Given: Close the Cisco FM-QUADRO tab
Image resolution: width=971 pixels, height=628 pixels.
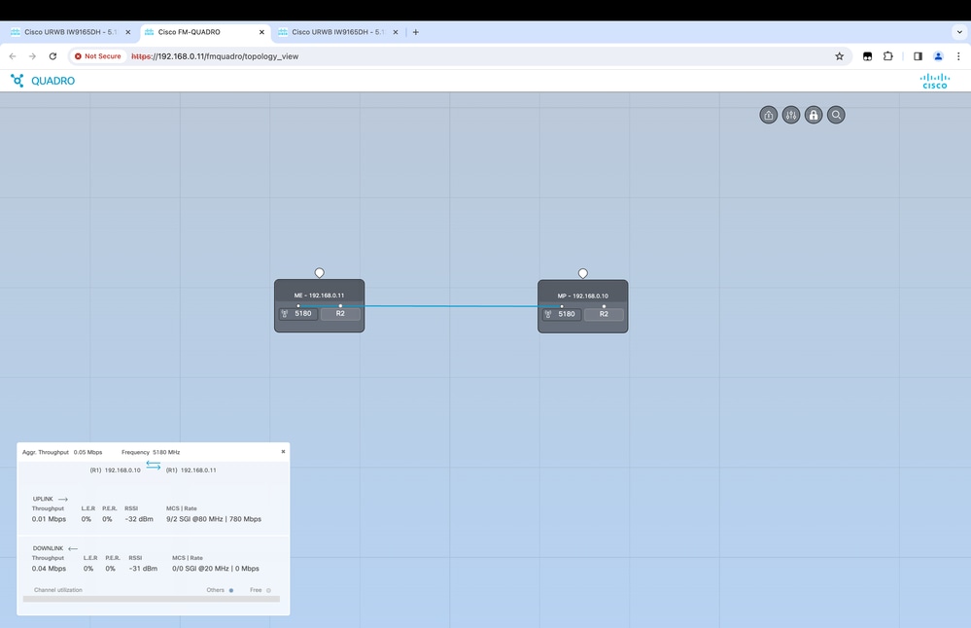Looking at the screenshot, I should point(261,32).
